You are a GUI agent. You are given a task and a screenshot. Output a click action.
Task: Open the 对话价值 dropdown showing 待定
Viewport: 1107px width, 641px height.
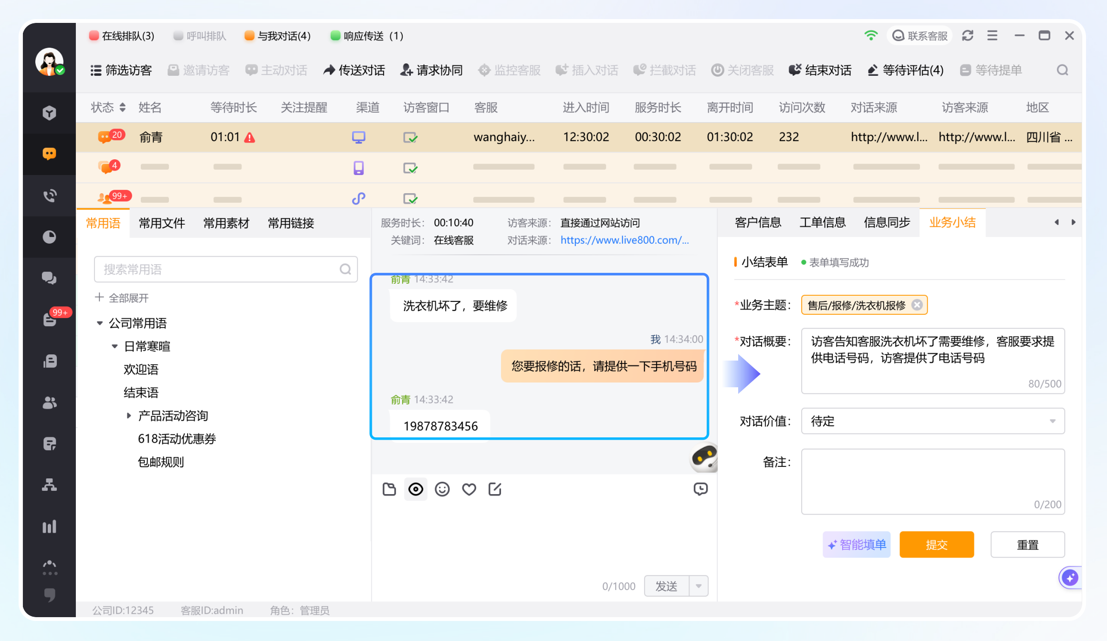(932, 421)
